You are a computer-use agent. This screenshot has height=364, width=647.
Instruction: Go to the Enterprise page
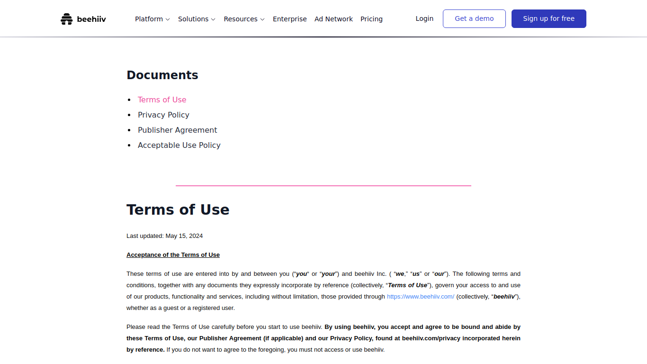[290, 19]
